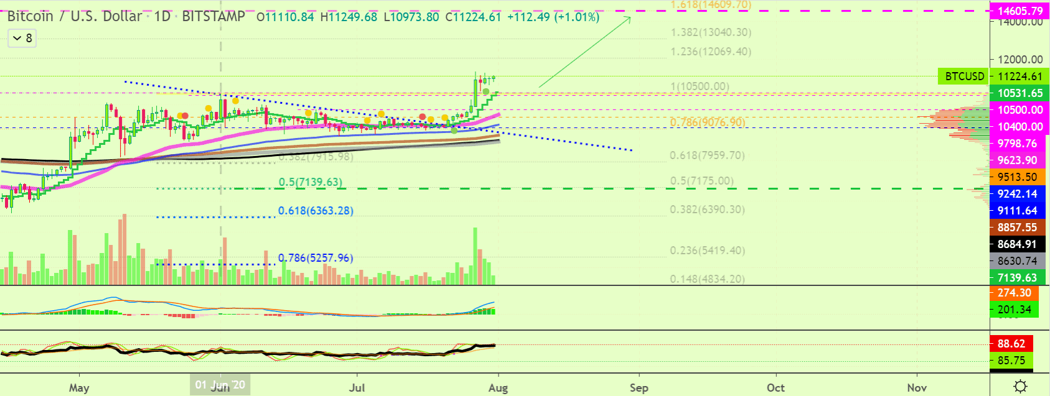Select the 0.5(7139.63) Fibonacci level label

tap(310, 182)
